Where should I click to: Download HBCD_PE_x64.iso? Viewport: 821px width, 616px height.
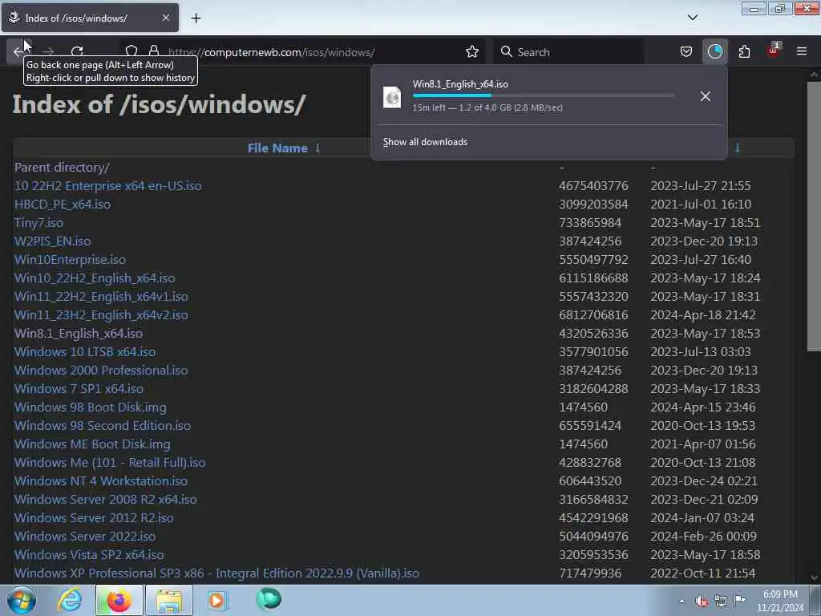tap(63, 205)
